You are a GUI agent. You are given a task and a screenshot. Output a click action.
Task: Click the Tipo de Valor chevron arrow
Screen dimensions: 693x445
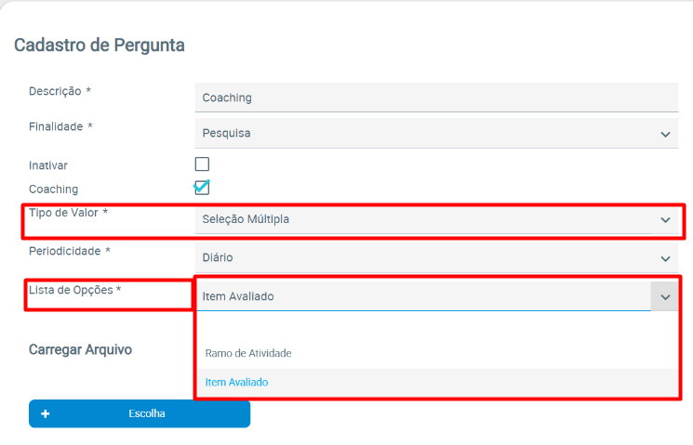pos(665,220)
